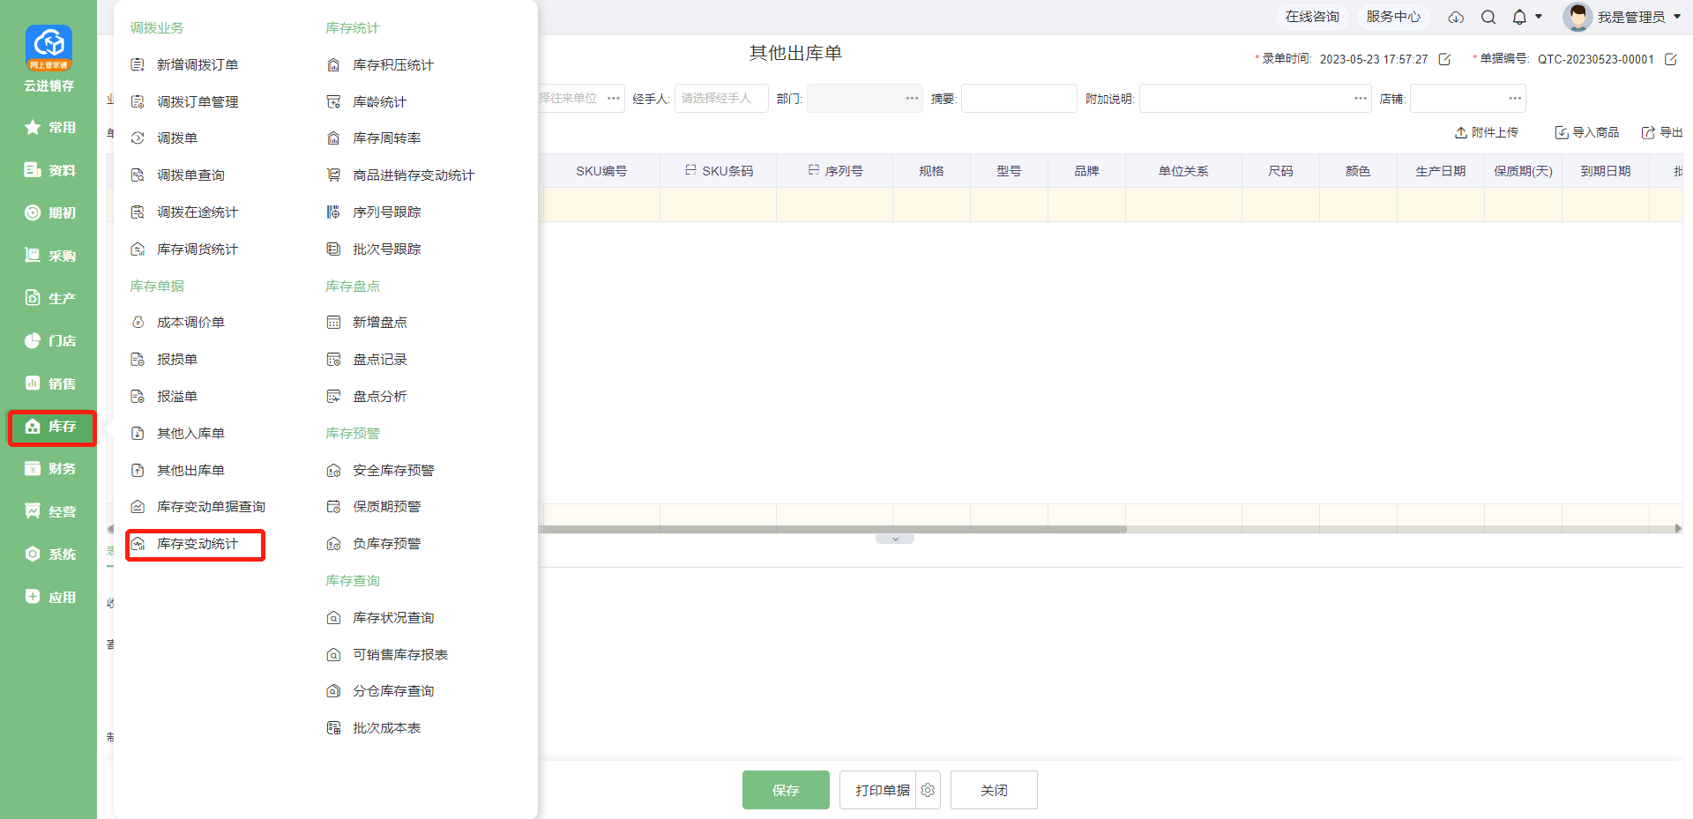Image resolution: width=1693 pixels, height=819 pixels.
Task: Click 导出 export link
Action: click(x=1662, y=132)
